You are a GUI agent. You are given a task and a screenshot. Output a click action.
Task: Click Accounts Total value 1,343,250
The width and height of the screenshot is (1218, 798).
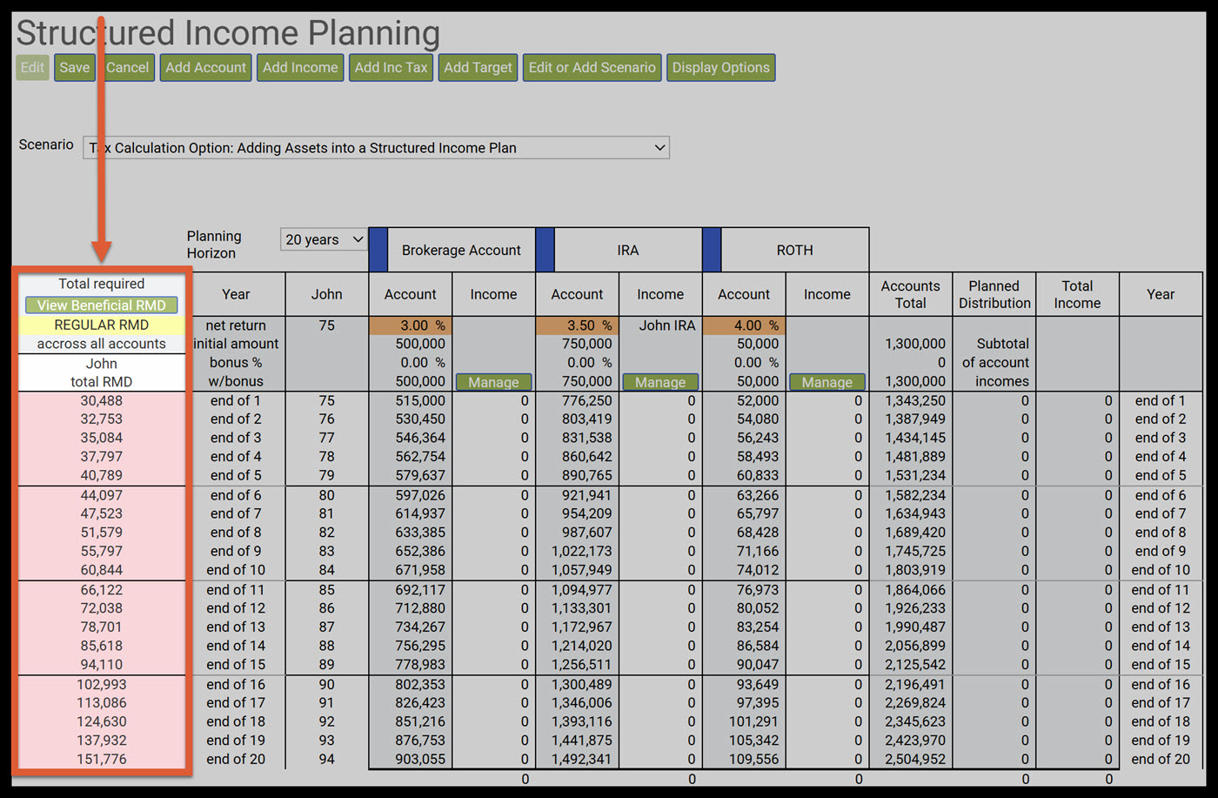pos(915,401)
